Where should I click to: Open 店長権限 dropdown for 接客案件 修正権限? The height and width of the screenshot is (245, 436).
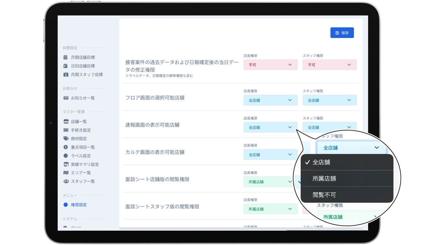[x=271, y=65]
